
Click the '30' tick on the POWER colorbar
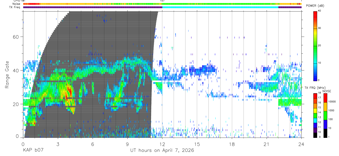point(319,28)
